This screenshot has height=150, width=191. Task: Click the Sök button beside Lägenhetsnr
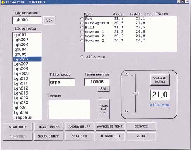click(49, 20)
